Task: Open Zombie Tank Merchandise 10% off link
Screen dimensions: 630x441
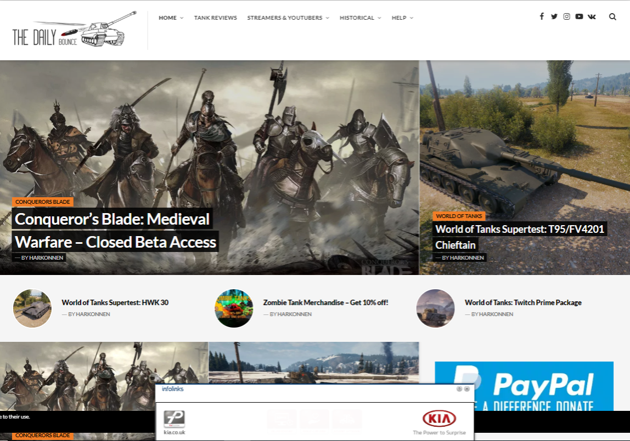Action: tap(325, 303)
